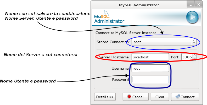Increase the Port value with up arrow
The width and height of the screenshot is (207, 105).
(x=195, y=55)
